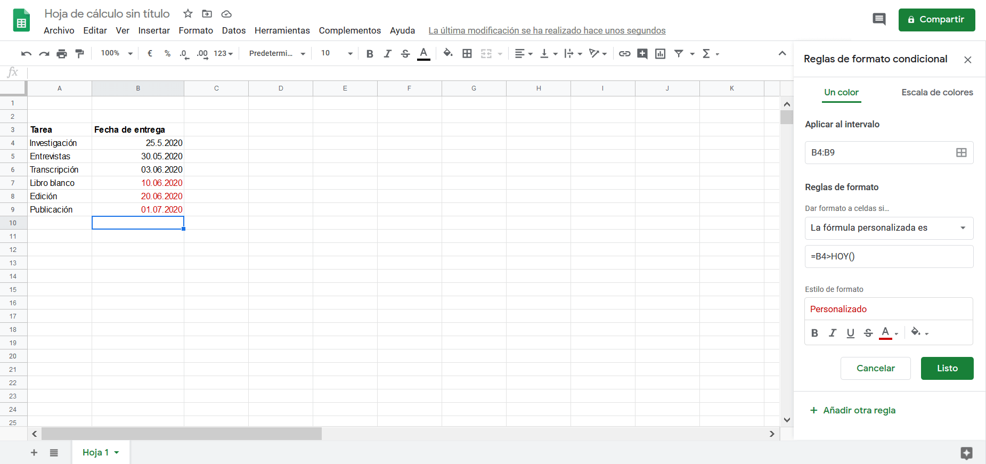Click the Cancelar button
This screenshot has height=464, width=986.
pyautogui.click(x=875, y=369)
